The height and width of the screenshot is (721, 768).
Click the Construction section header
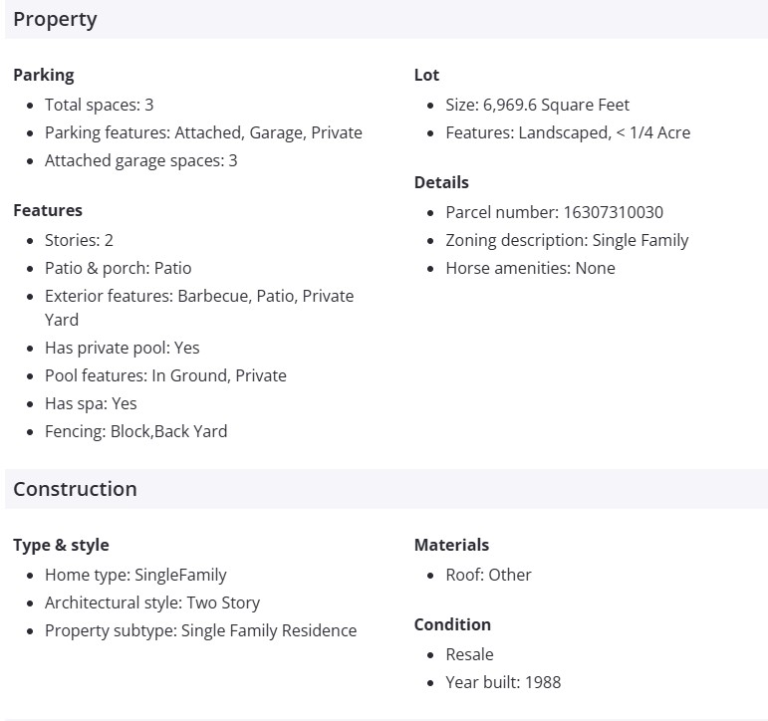pos(75,489)
